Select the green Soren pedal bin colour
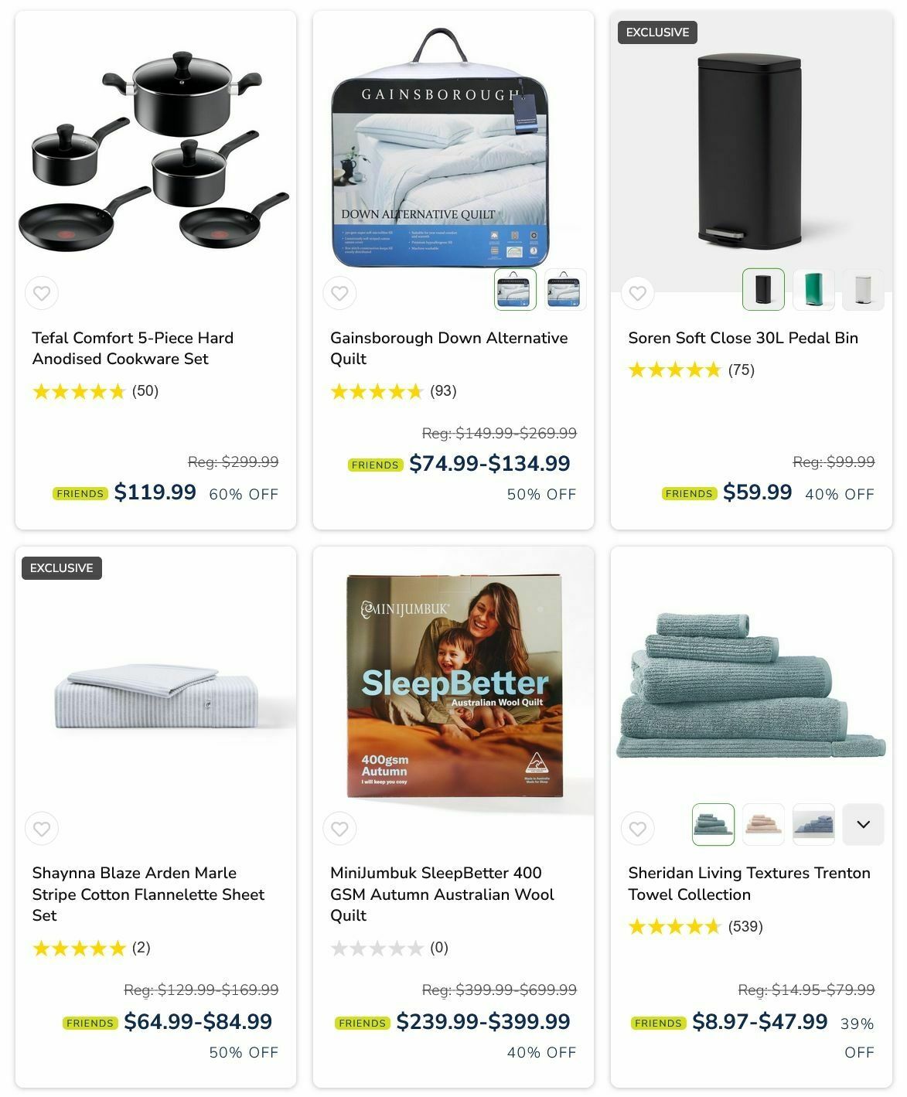This screenshot has height=1097, width=907. [x=813, y=289]
